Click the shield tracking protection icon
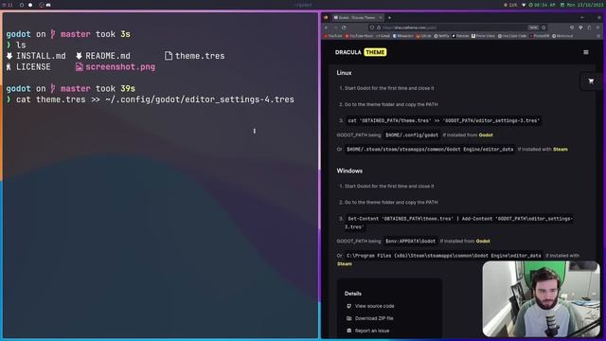Image resolution: width=606 pixels, height=341 pixels. pos(372,27)
